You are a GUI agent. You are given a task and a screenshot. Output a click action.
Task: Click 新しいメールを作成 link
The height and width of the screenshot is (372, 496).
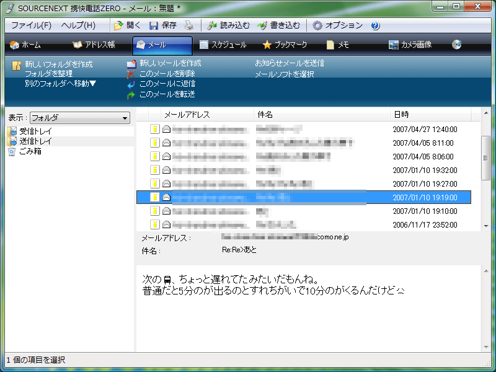(170, 63)
